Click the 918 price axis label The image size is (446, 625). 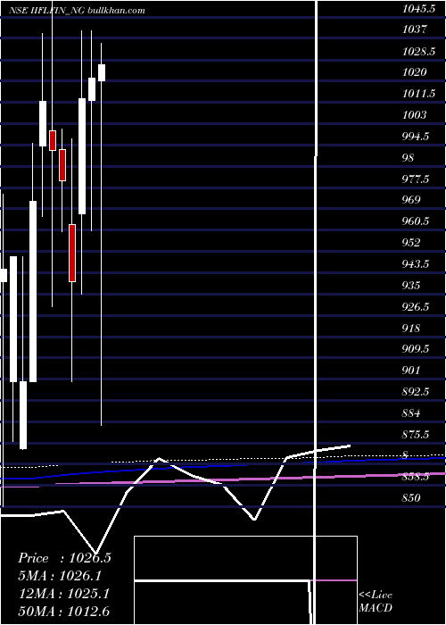411,328
